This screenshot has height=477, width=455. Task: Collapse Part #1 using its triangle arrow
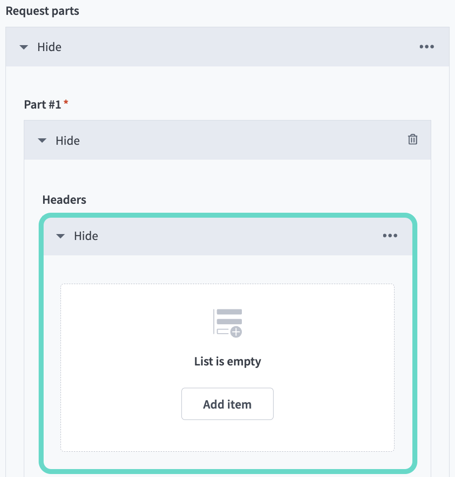[42, 141]
